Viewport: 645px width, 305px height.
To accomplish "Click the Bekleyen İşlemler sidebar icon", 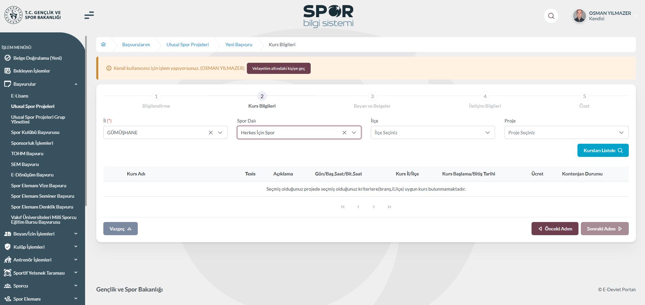I will 7,71.
